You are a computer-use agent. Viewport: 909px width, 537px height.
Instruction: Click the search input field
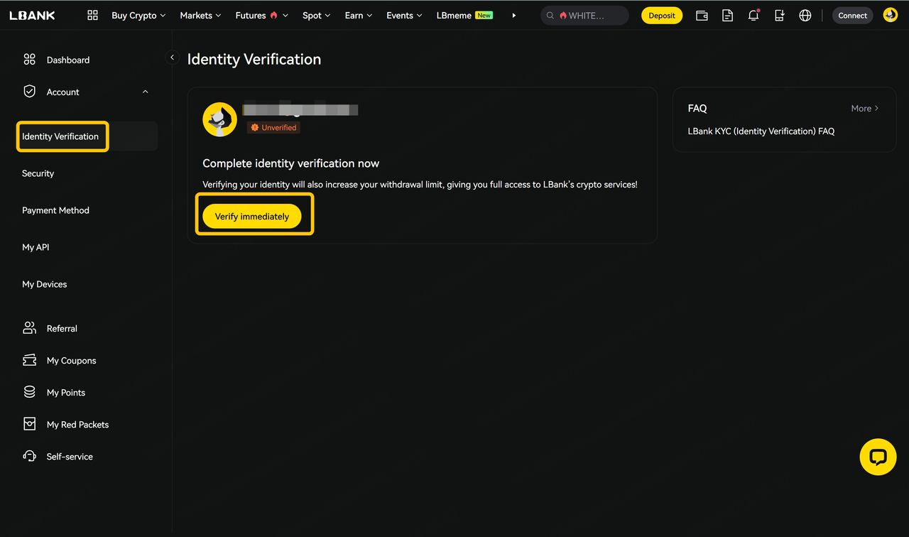point(588,15)
